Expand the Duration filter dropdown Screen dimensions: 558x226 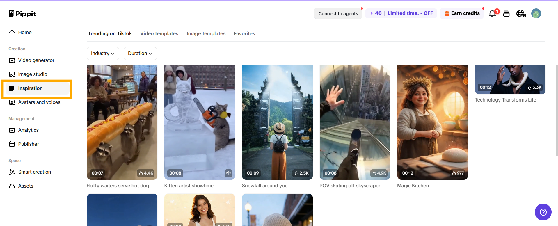coord(140,54)
